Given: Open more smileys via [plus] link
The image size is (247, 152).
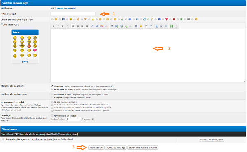Looking at the screenshot, I should click(x=25, y=61).
